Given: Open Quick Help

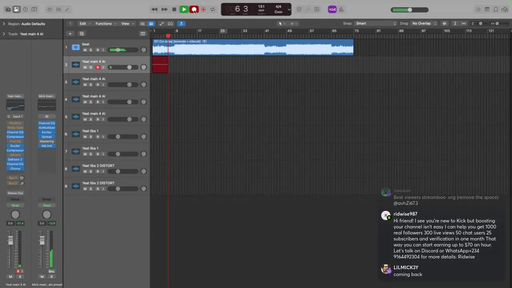Looking at the screenshot, I should pos(25,9).
